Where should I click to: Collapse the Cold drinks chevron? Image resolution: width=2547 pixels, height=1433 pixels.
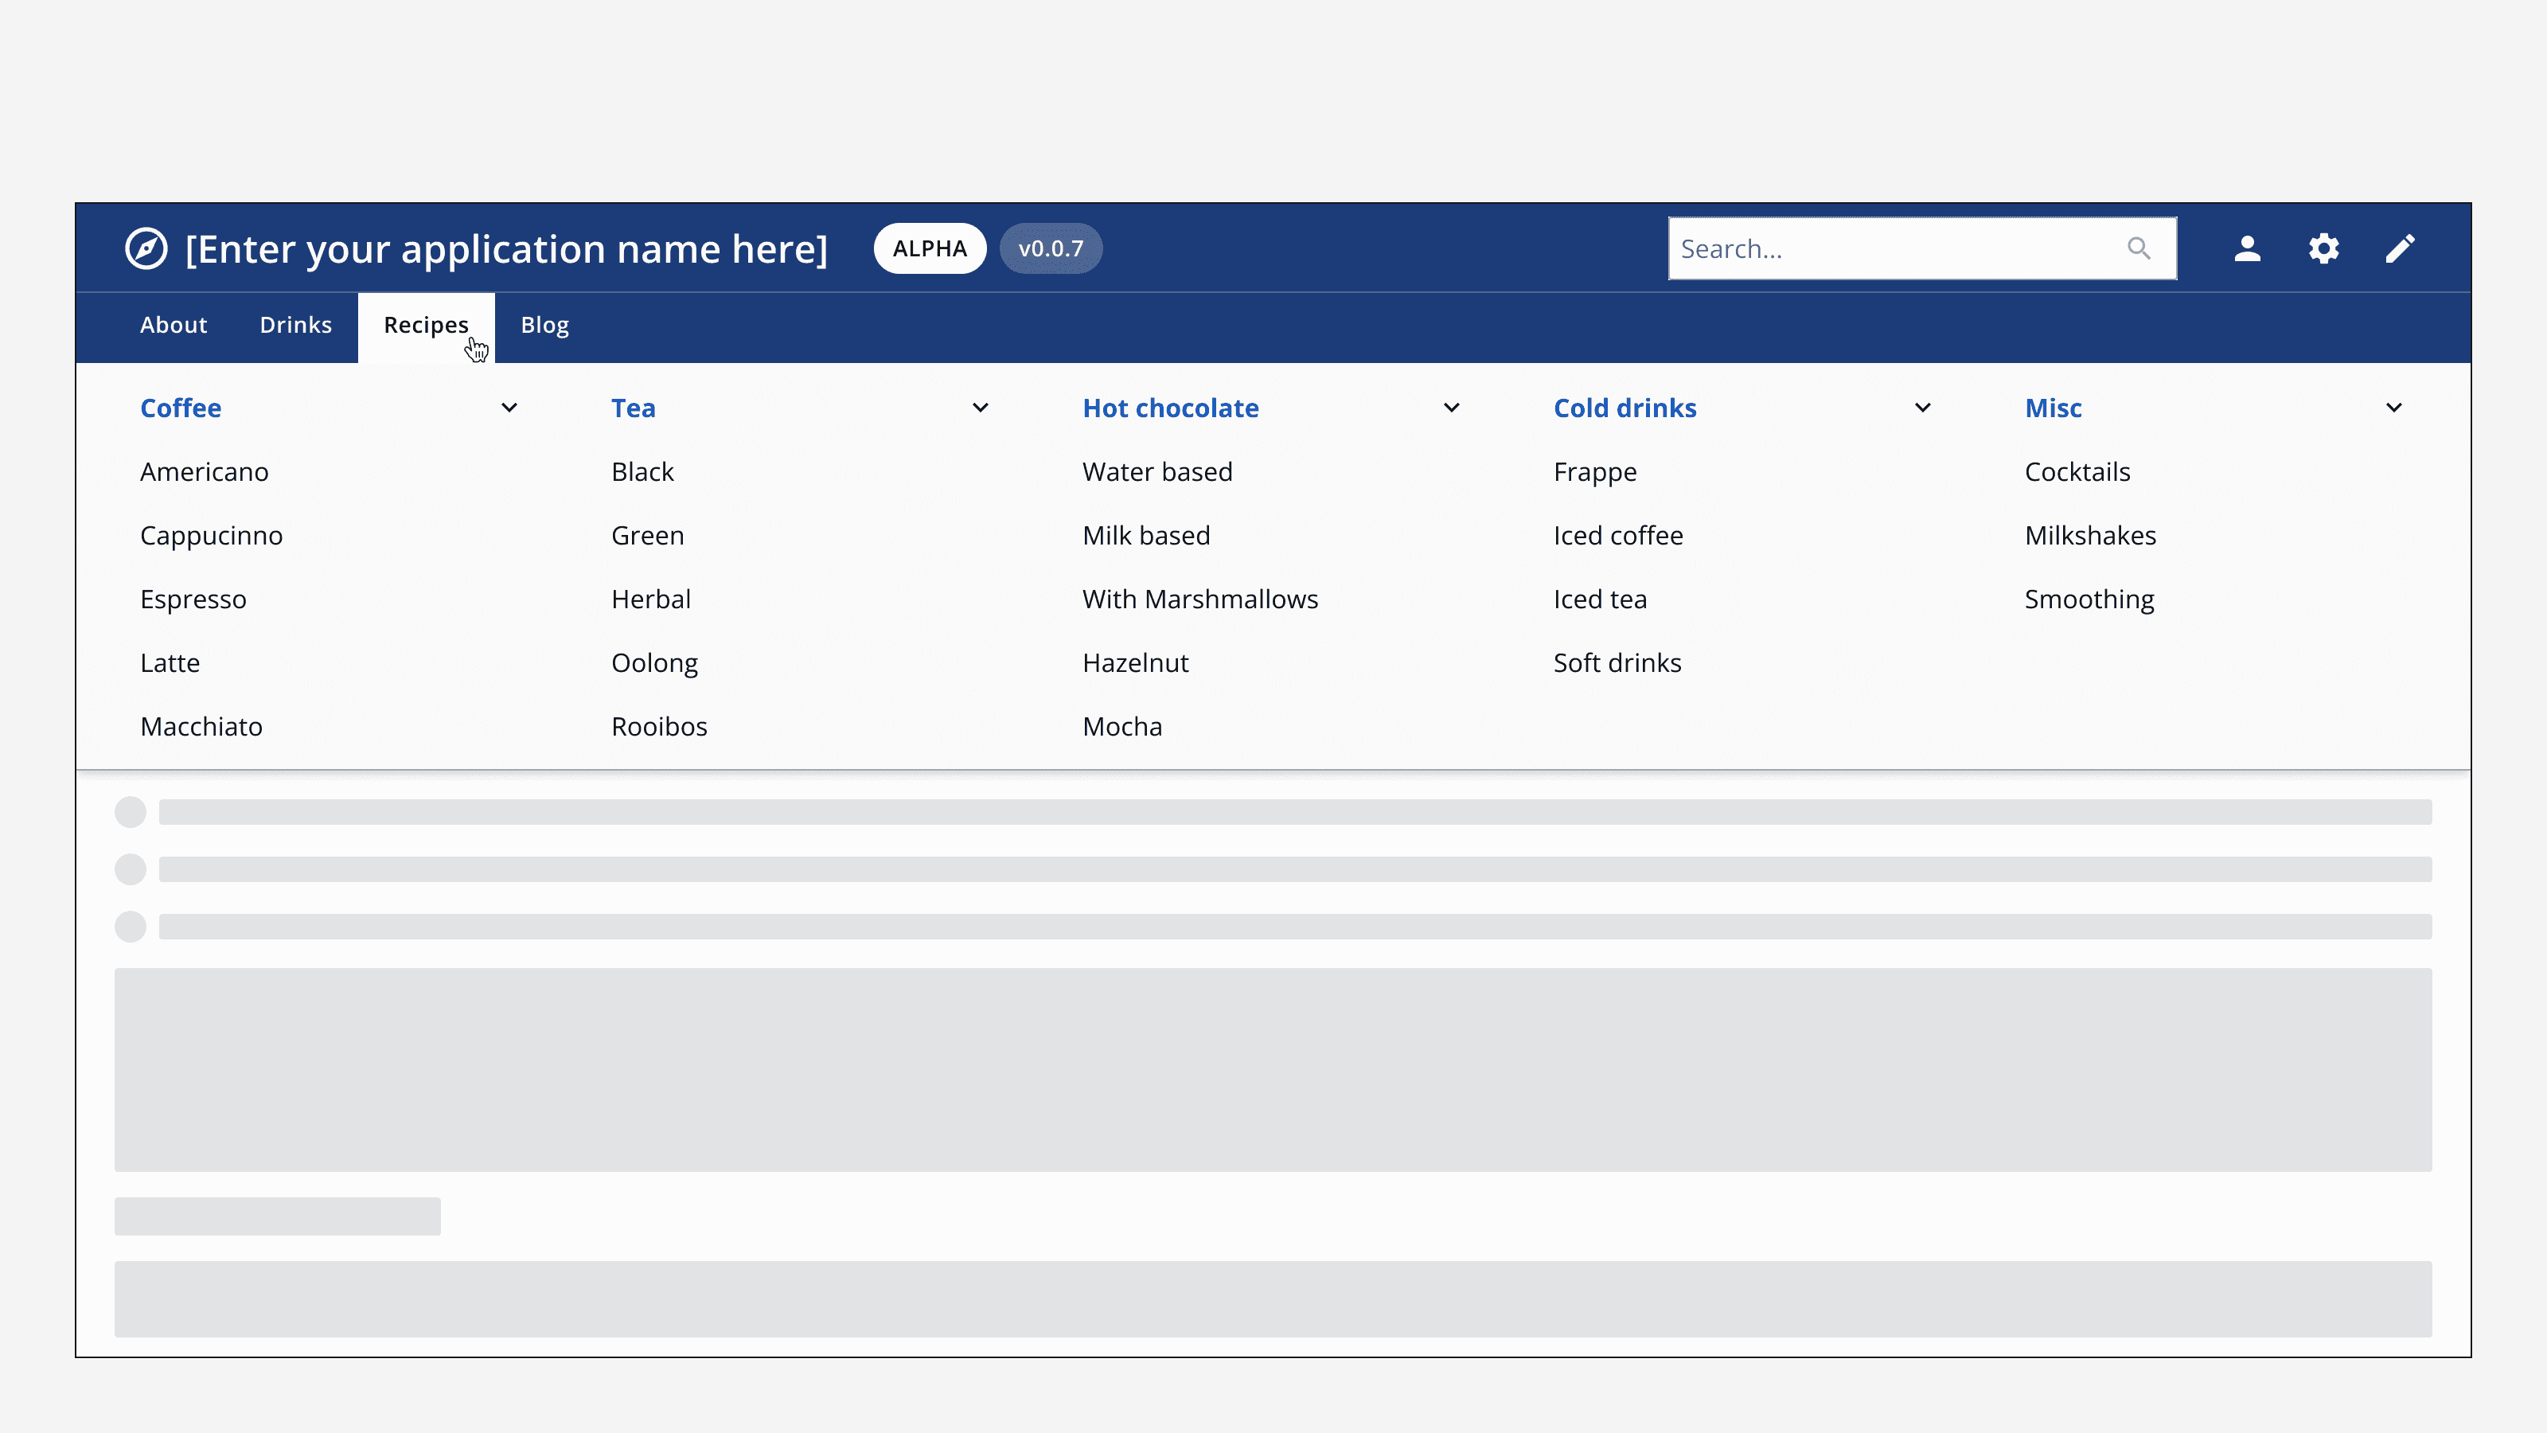pos(1922,408)
